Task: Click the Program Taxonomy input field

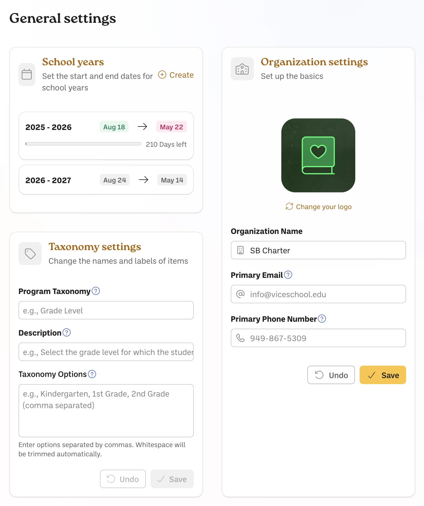Action: 106,310
